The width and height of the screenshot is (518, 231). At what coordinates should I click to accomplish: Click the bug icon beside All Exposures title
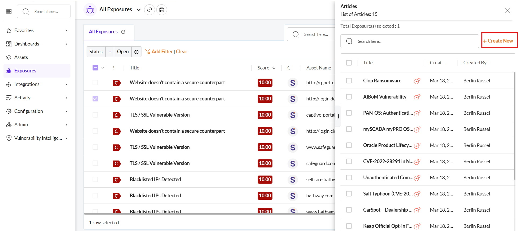tap(90, 10)
